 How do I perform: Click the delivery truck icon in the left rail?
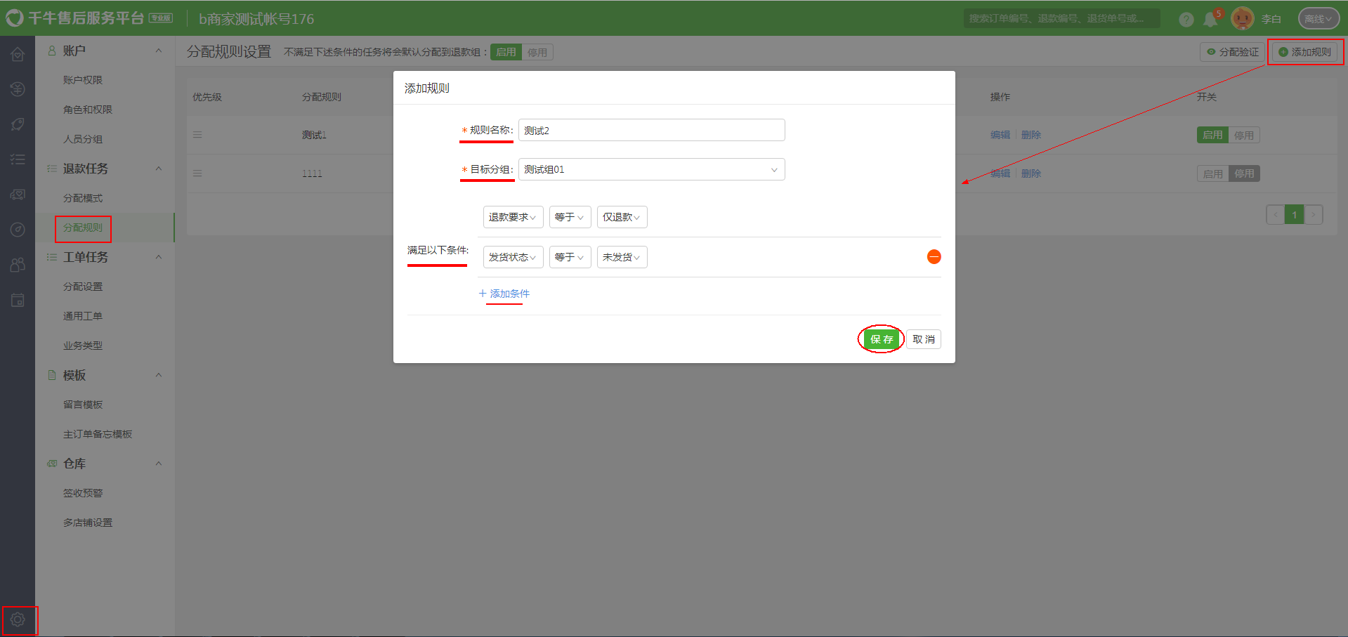(x=18, y=195)
